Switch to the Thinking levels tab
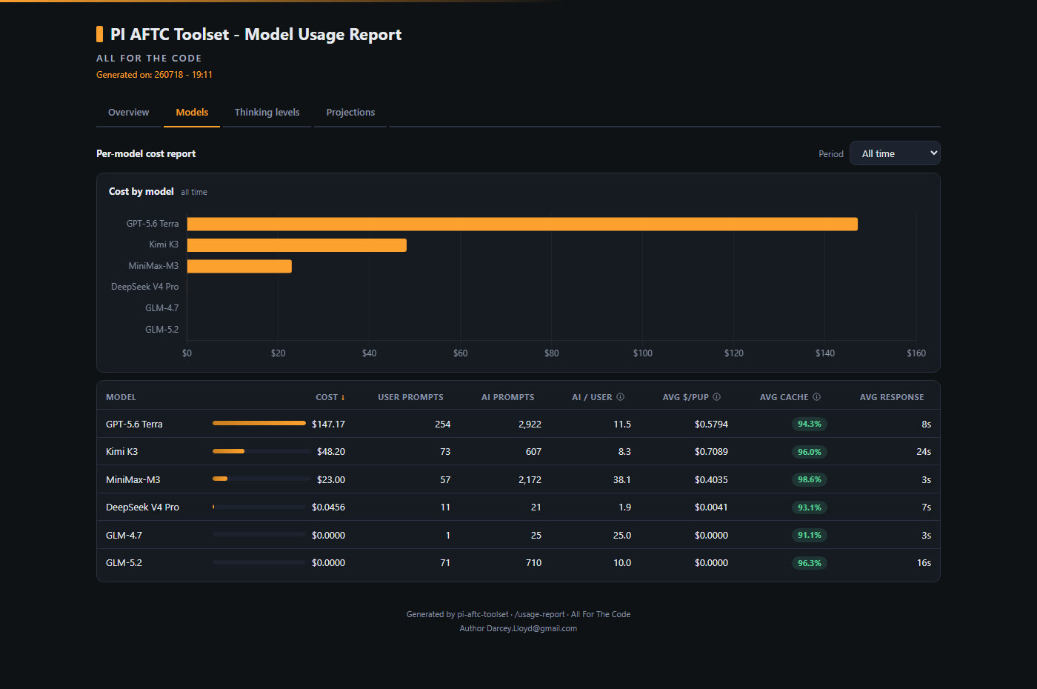1037x689 pixels. pos(267,113)
